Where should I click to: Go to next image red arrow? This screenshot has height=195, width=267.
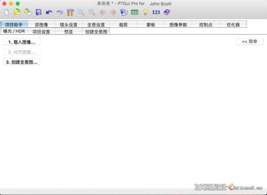[x=113, y=12]
